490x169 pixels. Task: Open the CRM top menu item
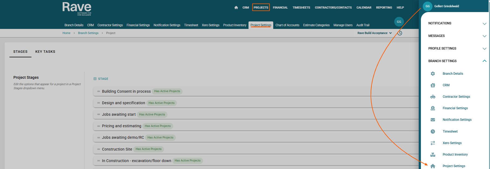(x=246, y=7)
